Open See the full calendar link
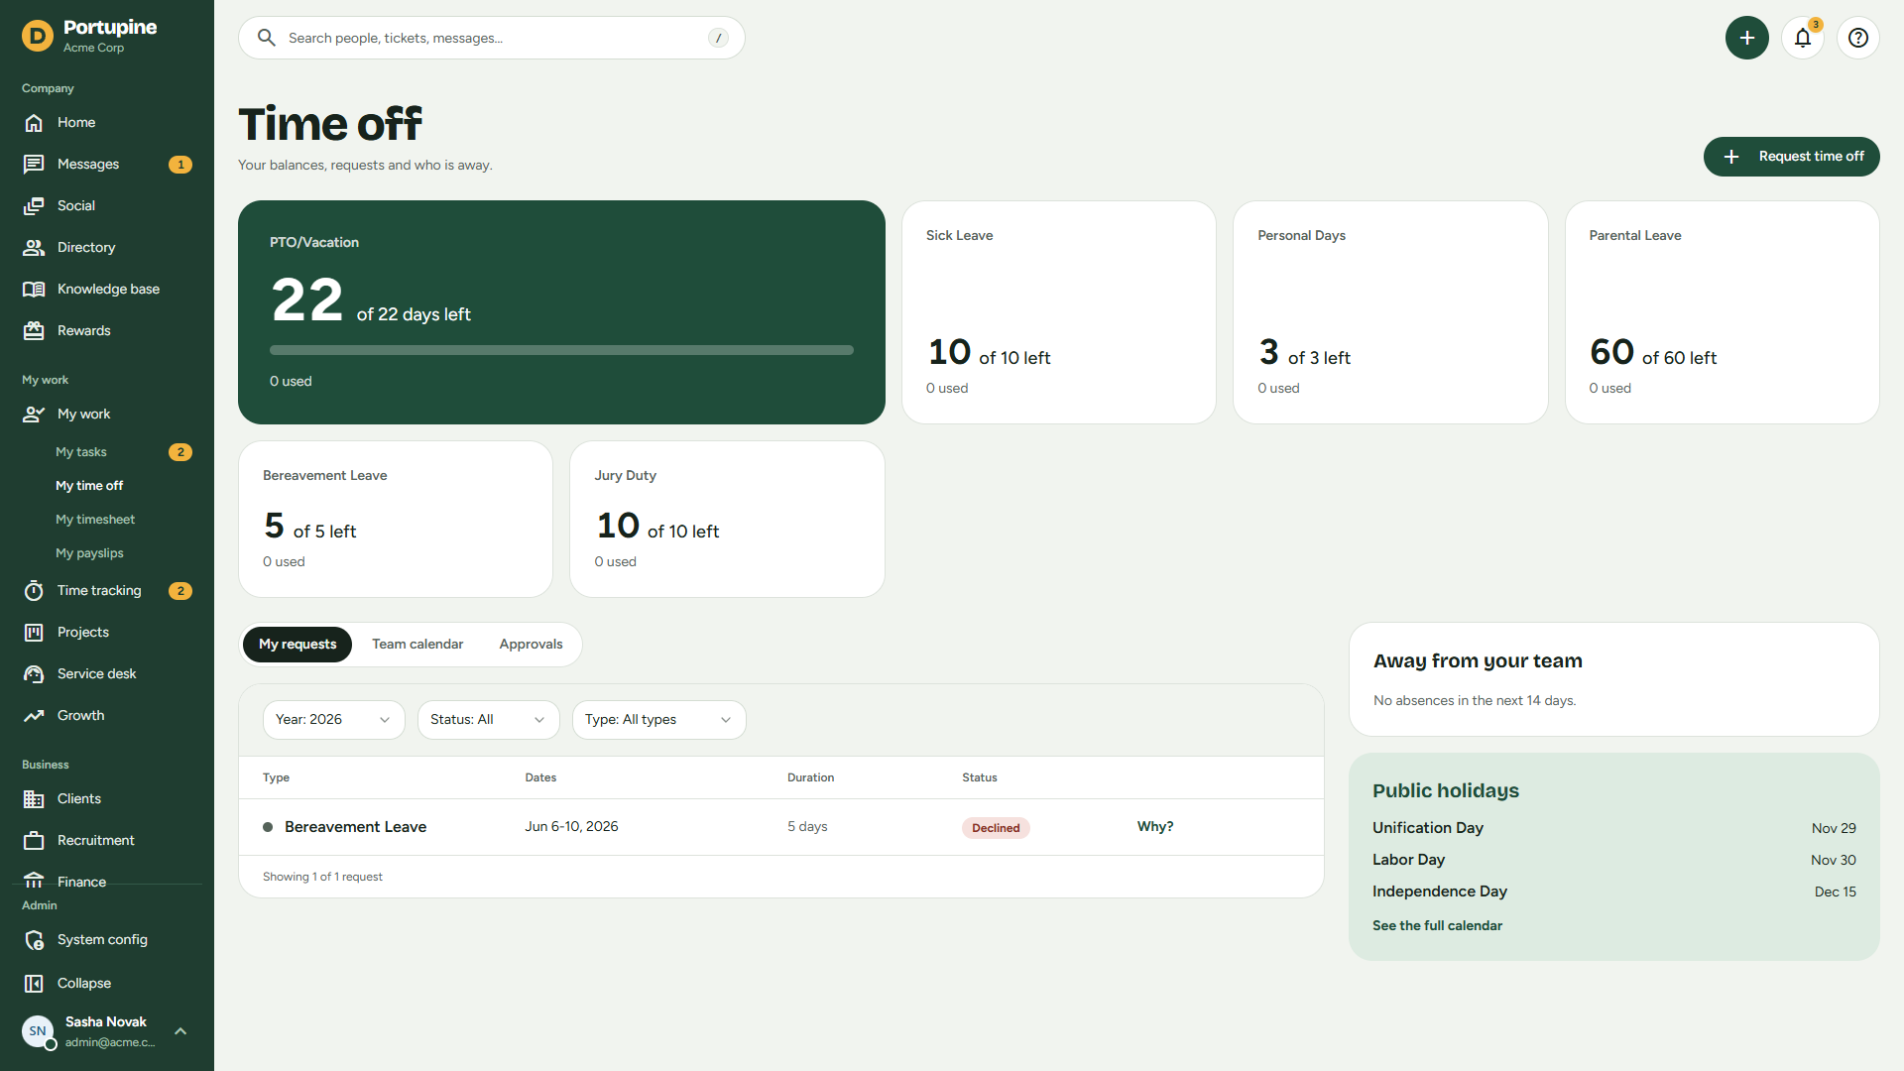The width and height of the screenshot is (1904, 1071). click(1437, 926)
